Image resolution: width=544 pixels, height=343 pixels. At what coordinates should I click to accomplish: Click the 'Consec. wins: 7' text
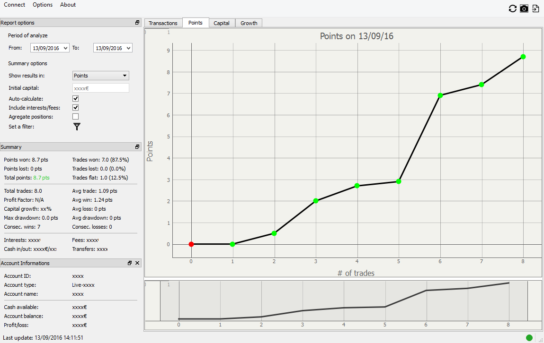[22, 227]
